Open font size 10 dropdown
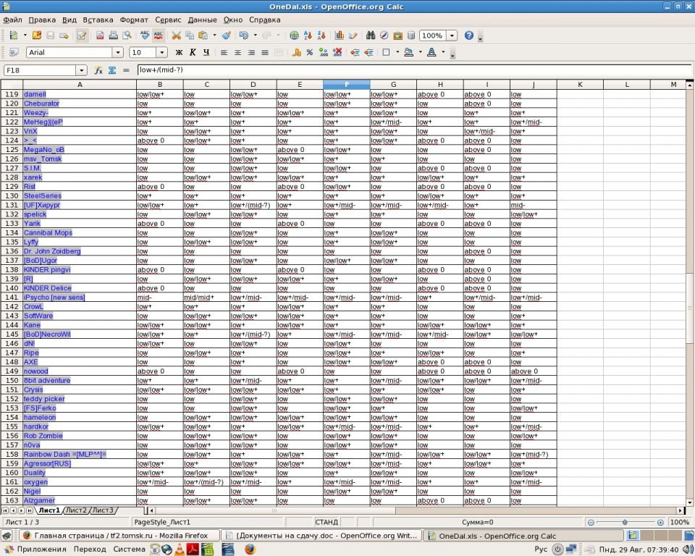695x556 pixels. pos(161,52)
